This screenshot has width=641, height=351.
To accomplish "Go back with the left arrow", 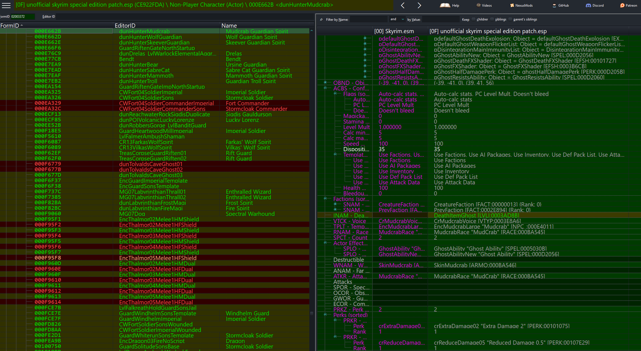I will pyautogui.click(x=403, y=6).
